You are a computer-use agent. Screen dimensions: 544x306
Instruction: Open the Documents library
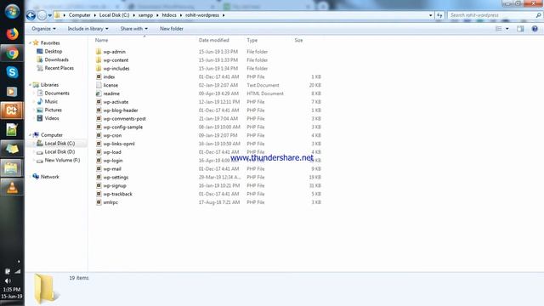pyautogui.click(x=57, y=93)
